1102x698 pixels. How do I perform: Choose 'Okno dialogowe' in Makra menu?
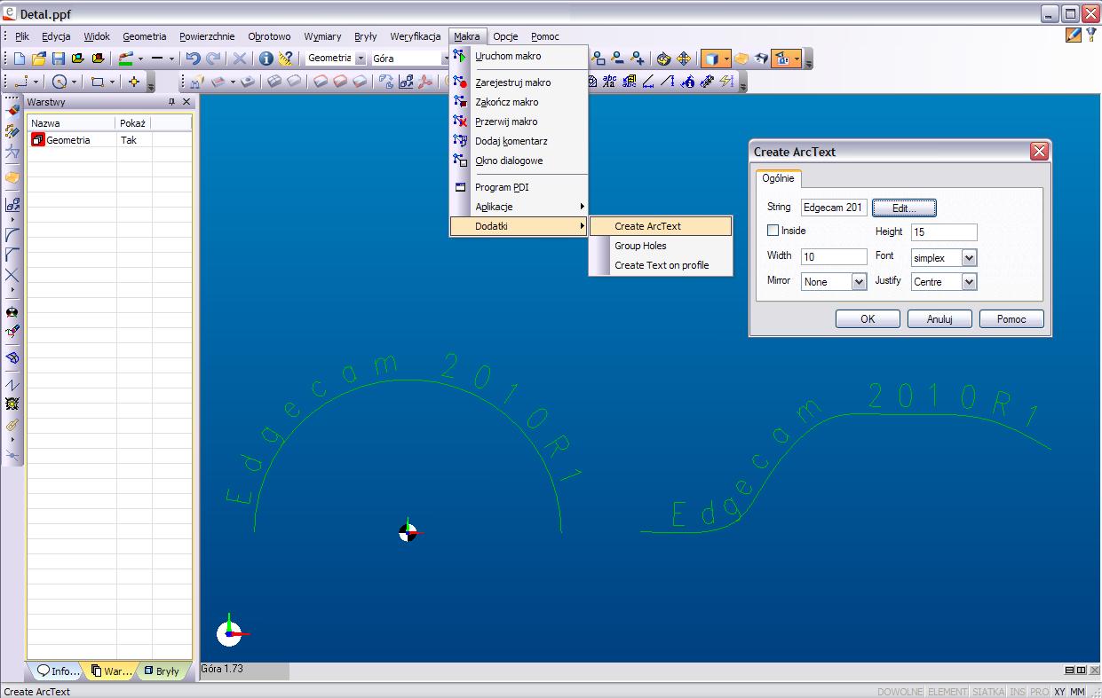click(x=519, y=161)
